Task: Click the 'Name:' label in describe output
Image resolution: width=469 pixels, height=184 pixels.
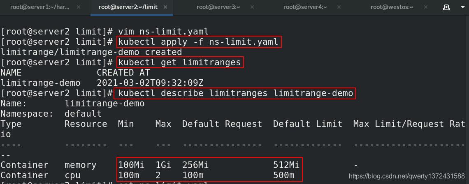Action: click(x=14, y=103)
